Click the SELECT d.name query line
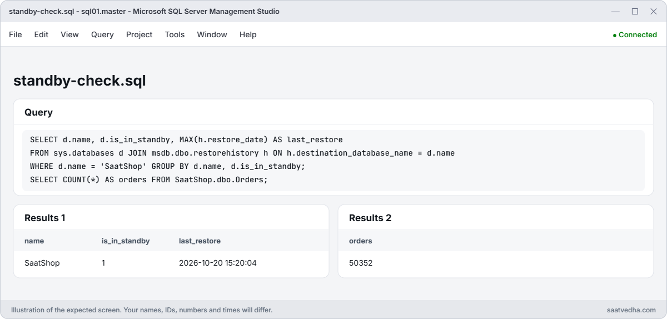Screen dimensions: 667x319 pos(186,139)
